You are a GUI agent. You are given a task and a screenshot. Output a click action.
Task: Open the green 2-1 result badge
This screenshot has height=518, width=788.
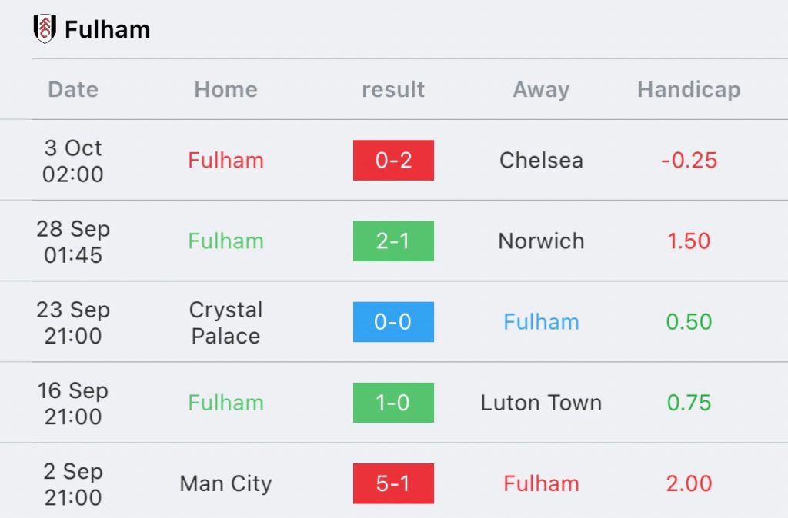coord(393,241)
